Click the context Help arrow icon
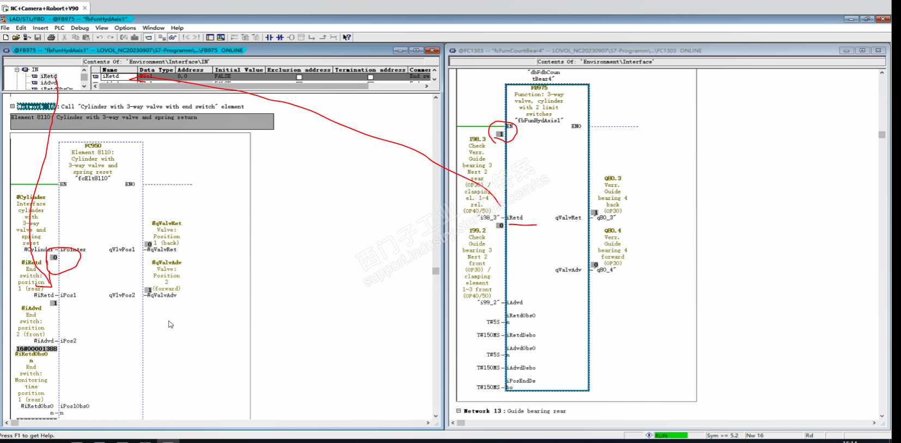Screen dimensions: 901x443 coord(347,38)
